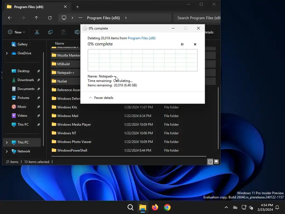Click the muted volume tray icon

coord(251,207)
